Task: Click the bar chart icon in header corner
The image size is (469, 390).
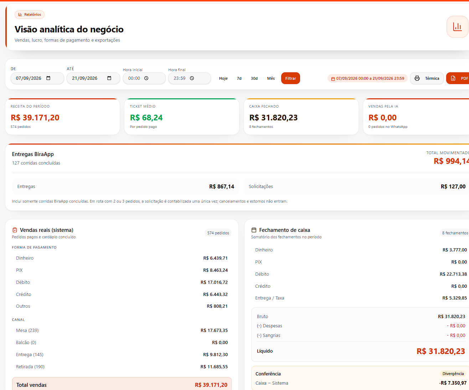Action: 457,27
